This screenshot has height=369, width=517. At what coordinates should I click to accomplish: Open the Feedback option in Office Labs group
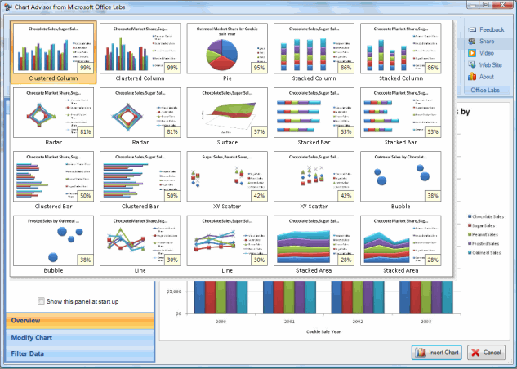pos(486,29)
